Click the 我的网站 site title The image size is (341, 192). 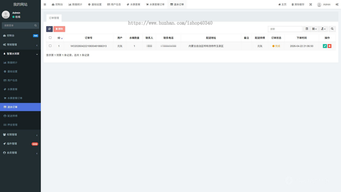click(x=20, y=5)
